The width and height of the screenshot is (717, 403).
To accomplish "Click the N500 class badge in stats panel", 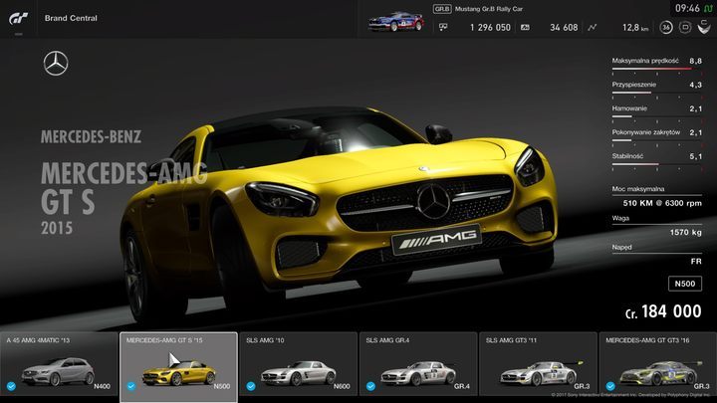I will [684, 284].
